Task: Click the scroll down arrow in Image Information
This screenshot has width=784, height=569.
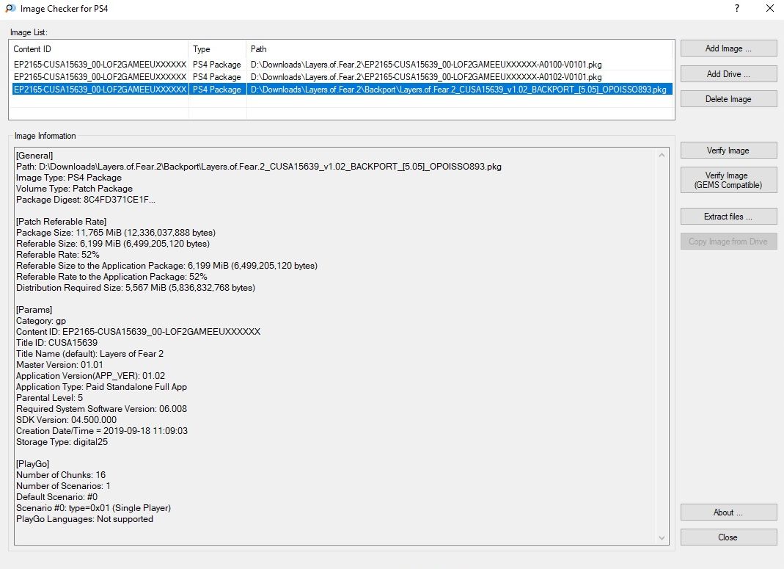Action: pyautogui.click(x=662, y=538)
